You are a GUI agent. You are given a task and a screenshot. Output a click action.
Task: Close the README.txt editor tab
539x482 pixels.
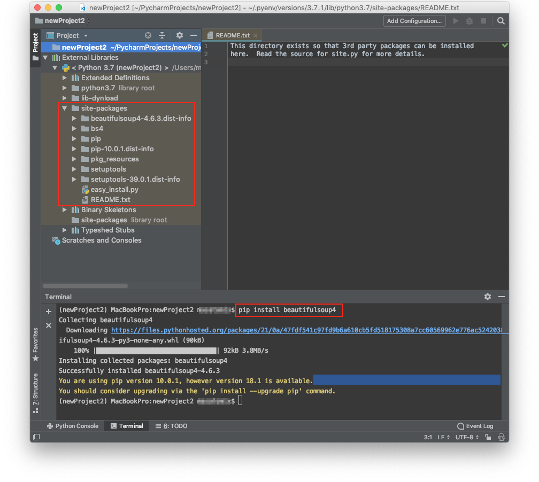click(256, 35)
